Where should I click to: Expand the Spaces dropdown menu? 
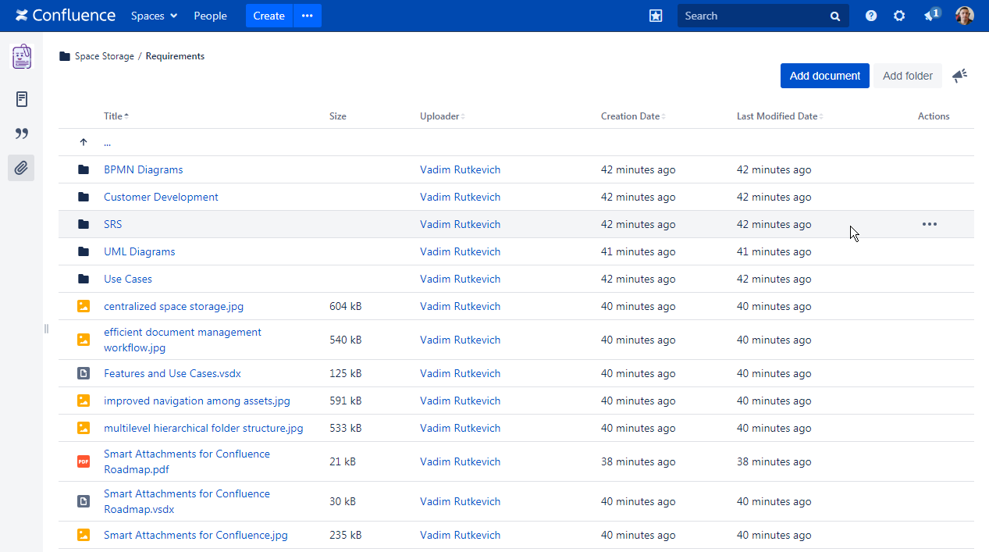click(x=154, y=16)
